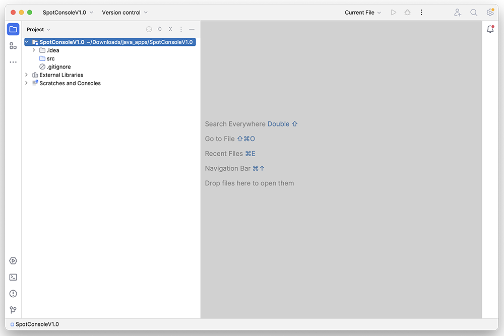Expand the .idea folder

point(34,50)
